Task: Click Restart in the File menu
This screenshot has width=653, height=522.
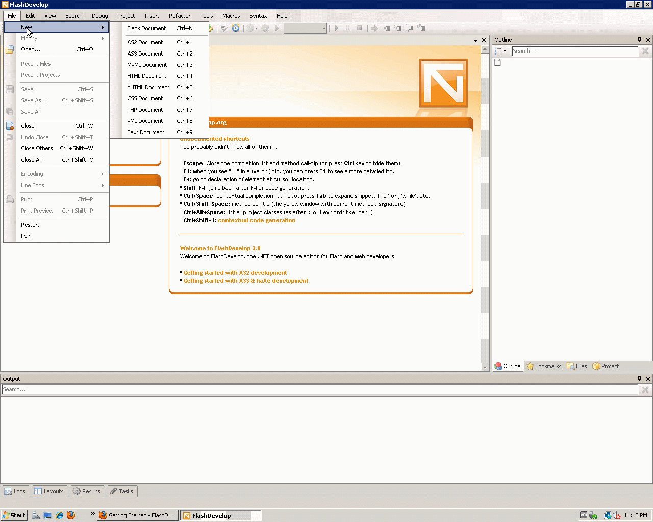Action: (x=56, y=225)
